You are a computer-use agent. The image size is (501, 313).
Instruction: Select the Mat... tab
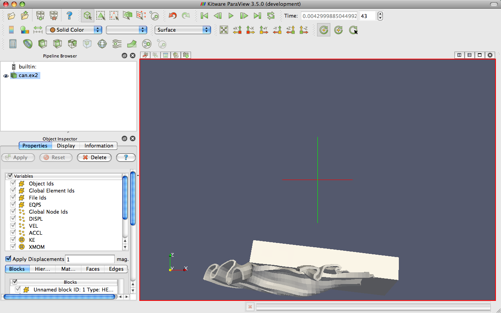[68, 269]
